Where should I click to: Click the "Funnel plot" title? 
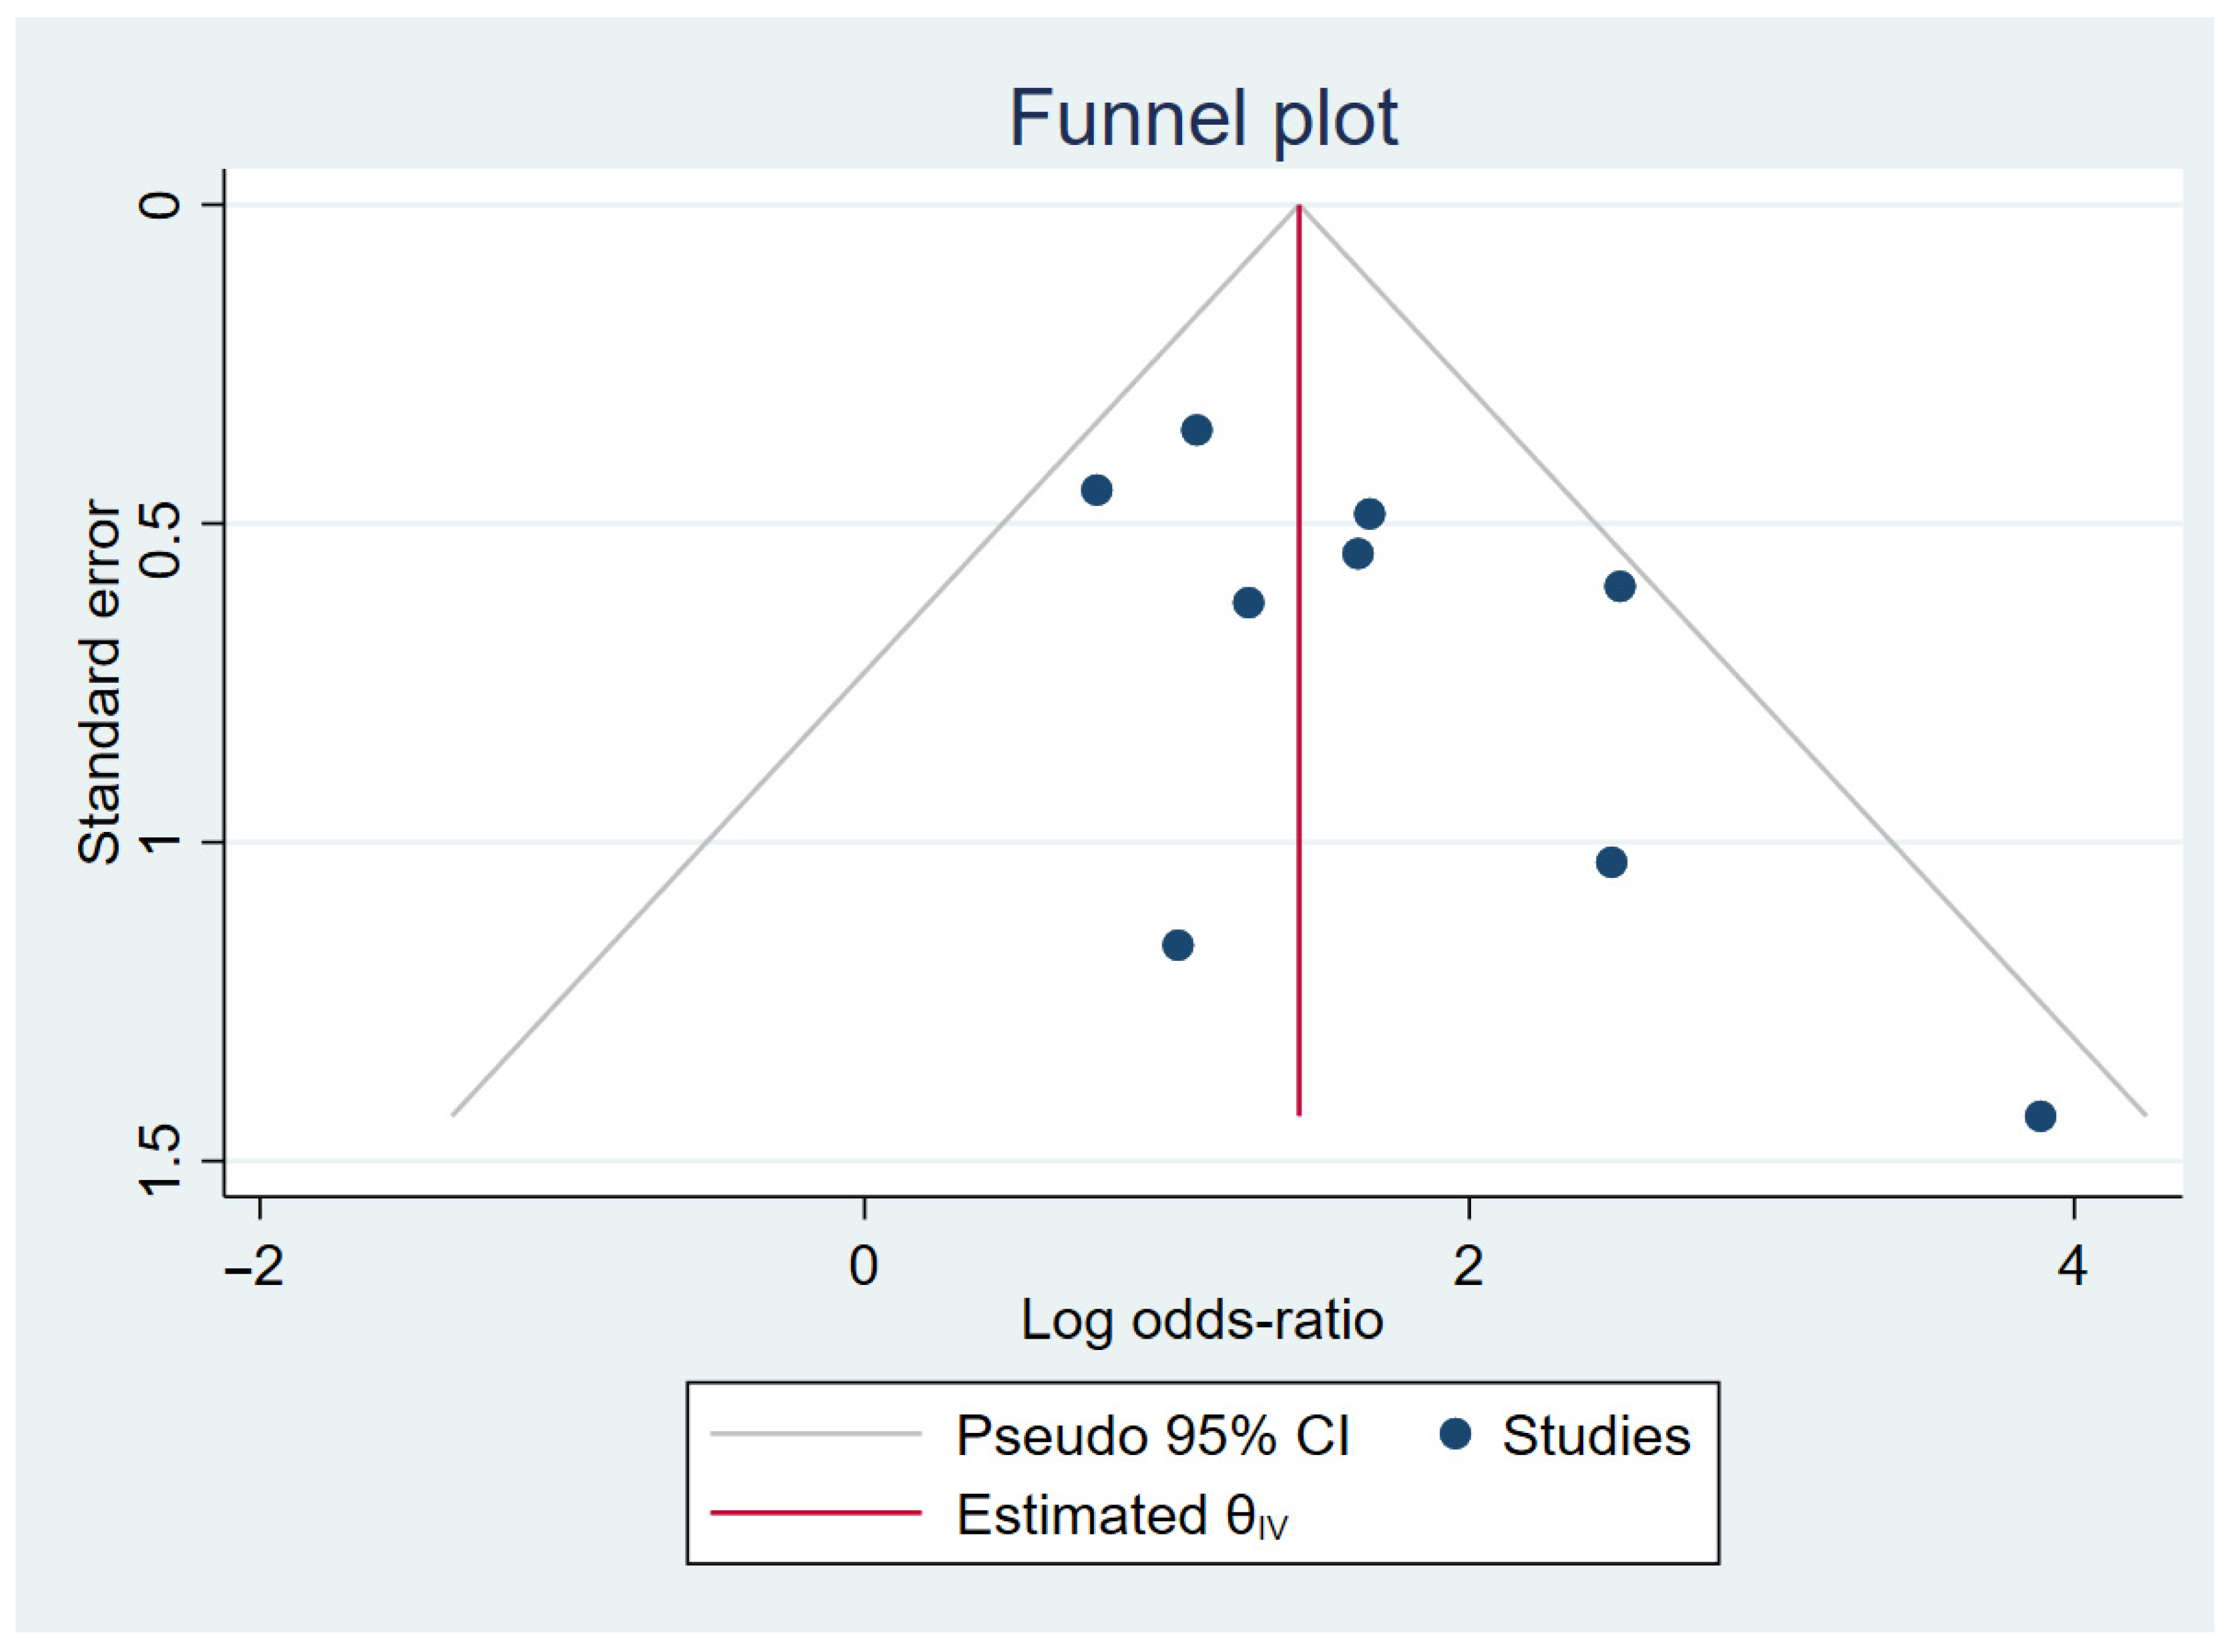click(x=1202, y=118)
